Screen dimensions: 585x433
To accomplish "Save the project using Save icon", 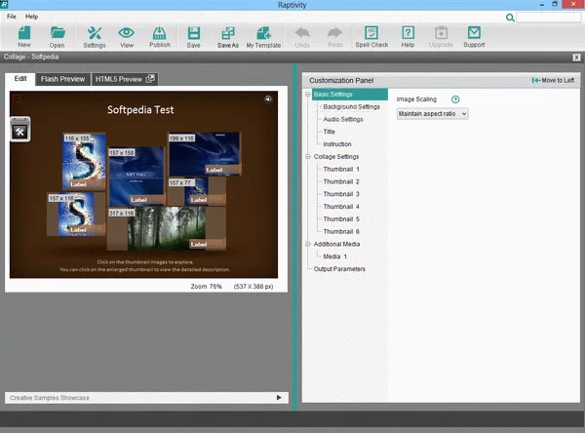I will coord(194,36).
